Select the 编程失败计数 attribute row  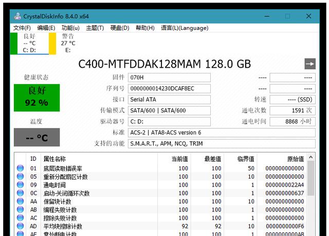click(x=161, y=209)
